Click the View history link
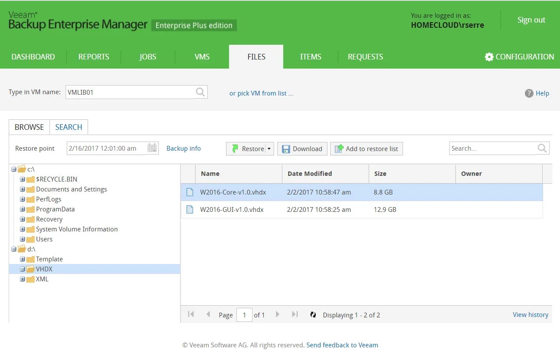560x353 pixels. (x=531, y=314)
